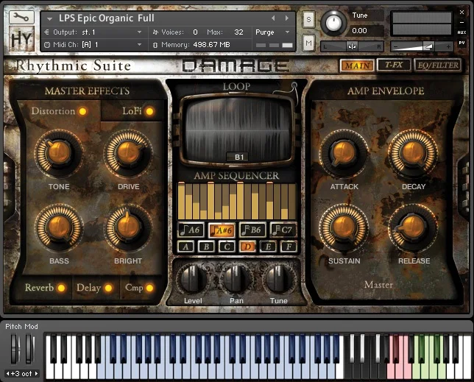Click the RELEASE envelope knob
The image size is (474, 382).
(x=413, y=227)
